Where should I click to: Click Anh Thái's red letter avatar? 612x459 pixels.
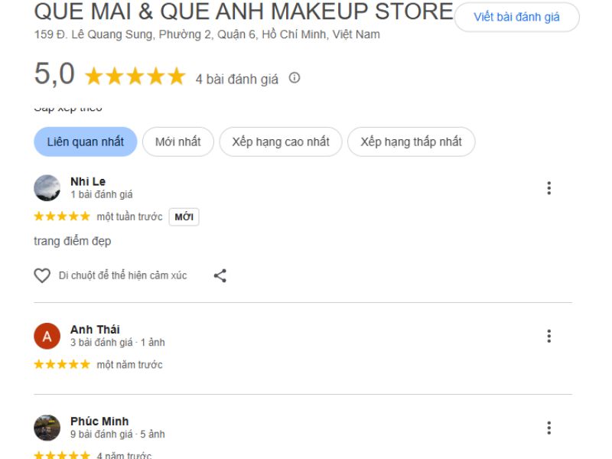coord(47,336)
